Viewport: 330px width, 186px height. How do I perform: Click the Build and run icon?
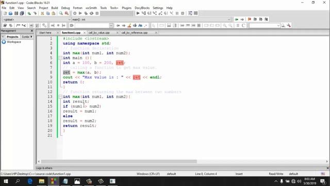[86, 13]
